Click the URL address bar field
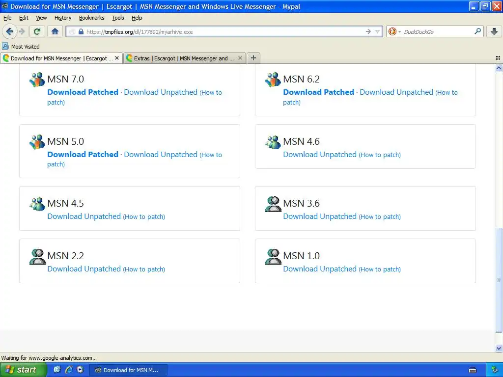This screenshot has height=377, width=503. click(x=224, y=32)
